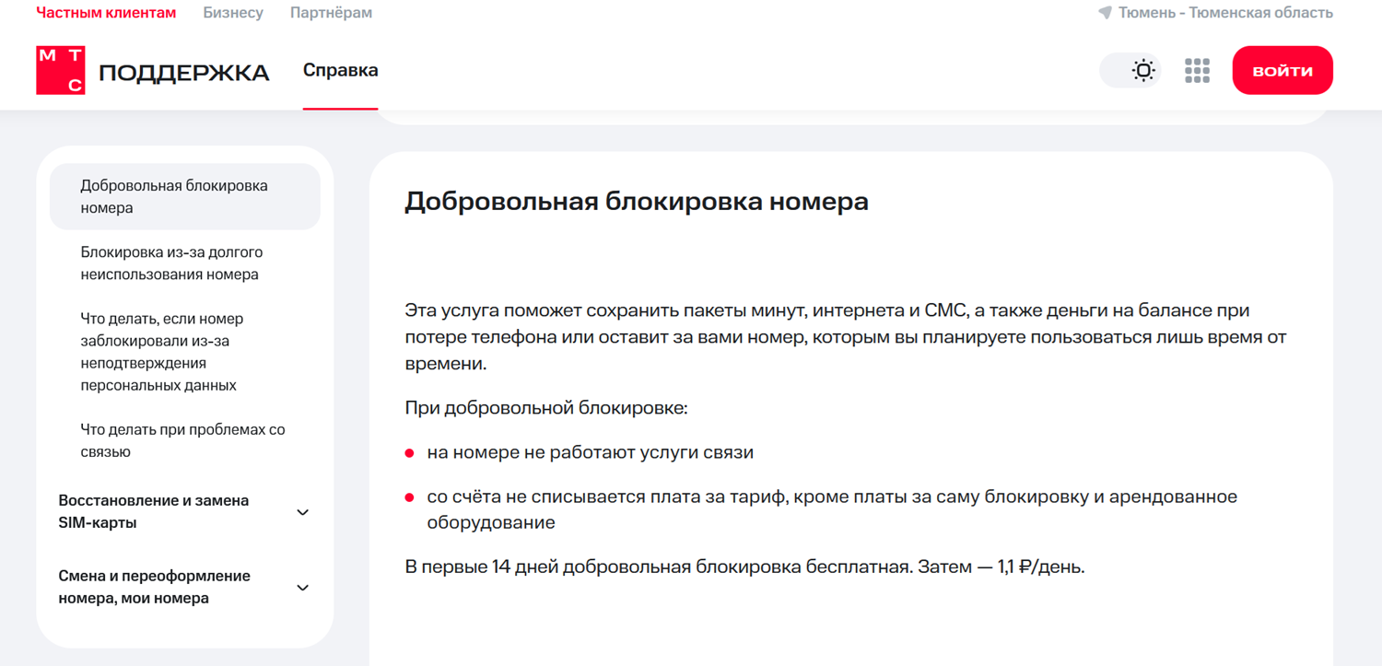Expand Смена и переоформление номера section

184,587
